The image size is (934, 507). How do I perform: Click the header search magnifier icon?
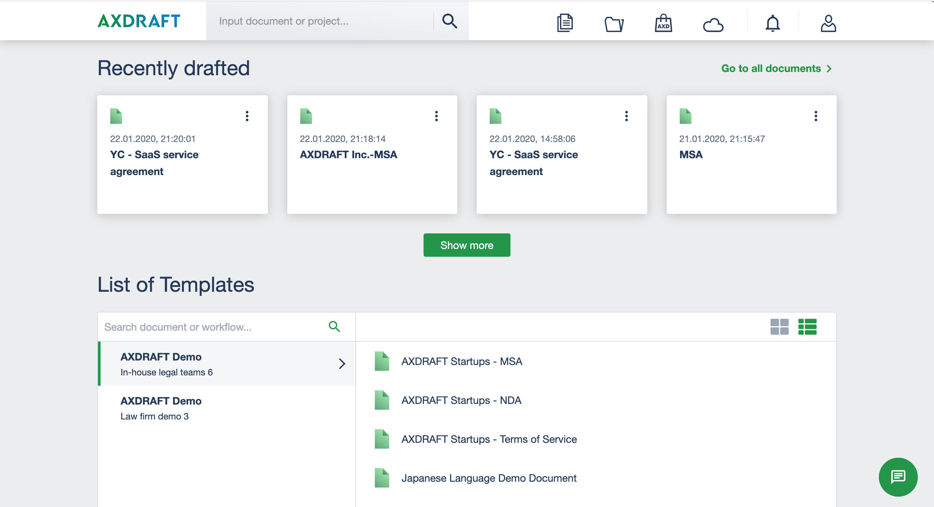(449, 21)
